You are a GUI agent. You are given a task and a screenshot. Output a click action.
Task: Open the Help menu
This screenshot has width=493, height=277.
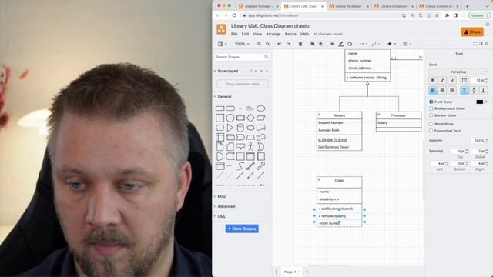(304, 34)
